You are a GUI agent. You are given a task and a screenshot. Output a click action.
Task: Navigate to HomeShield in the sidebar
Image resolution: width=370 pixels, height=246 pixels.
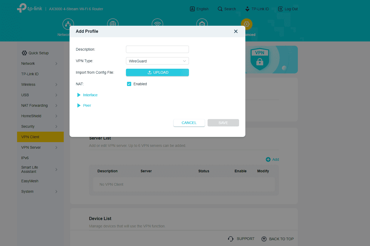(x=31, y=116)
